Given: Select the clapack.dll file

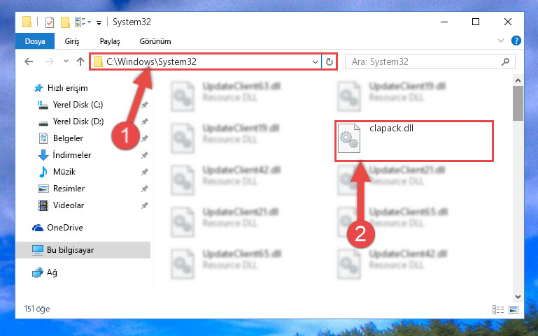Looking at the screenshot, I should coord(414,141).
